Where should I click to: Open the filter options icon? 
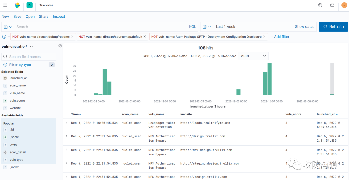4,37
